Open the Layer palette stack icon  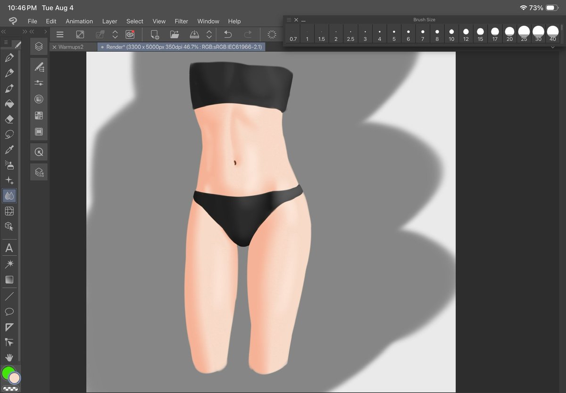[39, 47]
